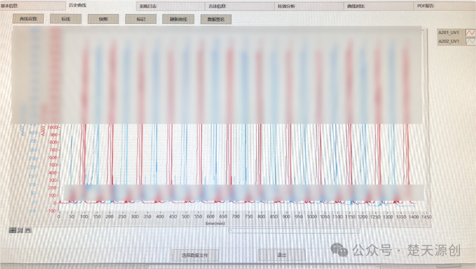Exit using the 退出 button
The width and height of the screenshot is (476, 269).
tap(282, 255)
